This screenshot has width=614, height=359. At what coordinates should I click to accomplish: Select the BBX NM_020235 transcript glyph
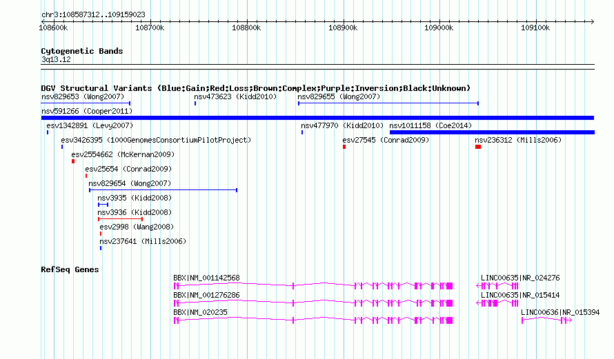(x=313, y=320)
